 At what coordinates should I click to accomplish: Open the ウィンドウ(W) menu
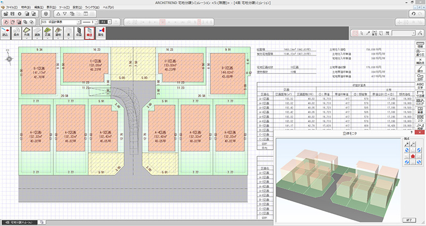tap(92, 7)
